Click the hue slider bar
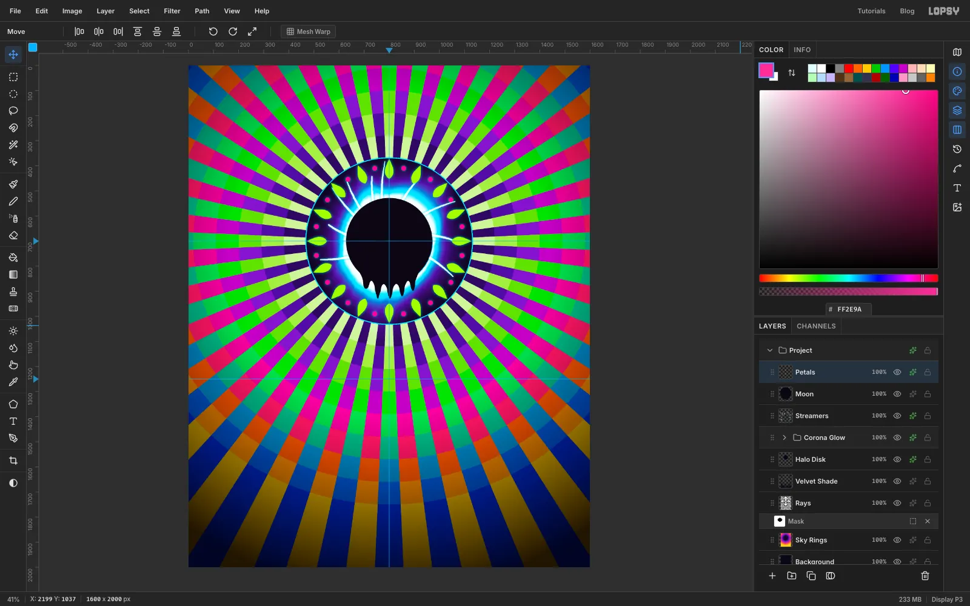The width and height of the screenshot is (970, 606). pos(848,278)
